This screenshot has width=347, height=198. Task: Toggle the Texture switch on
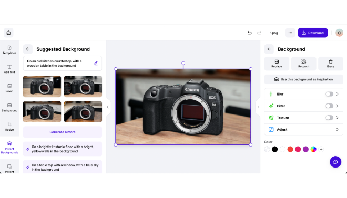pos(329,118)
